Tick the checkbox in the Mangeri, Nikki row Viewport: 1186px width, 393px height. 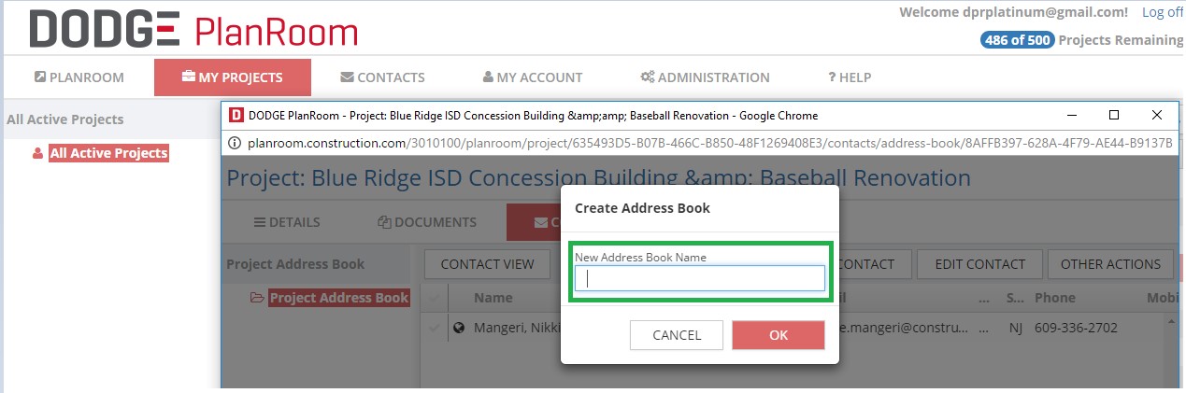pos(434,328)
